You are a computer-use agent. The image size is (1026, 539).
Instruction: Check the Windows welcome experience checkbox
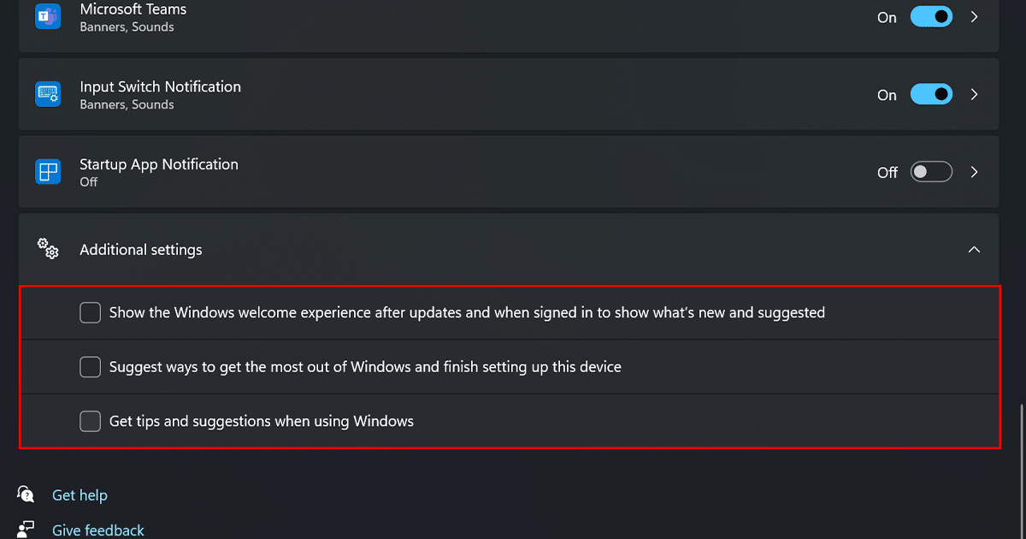pos(91,312)
